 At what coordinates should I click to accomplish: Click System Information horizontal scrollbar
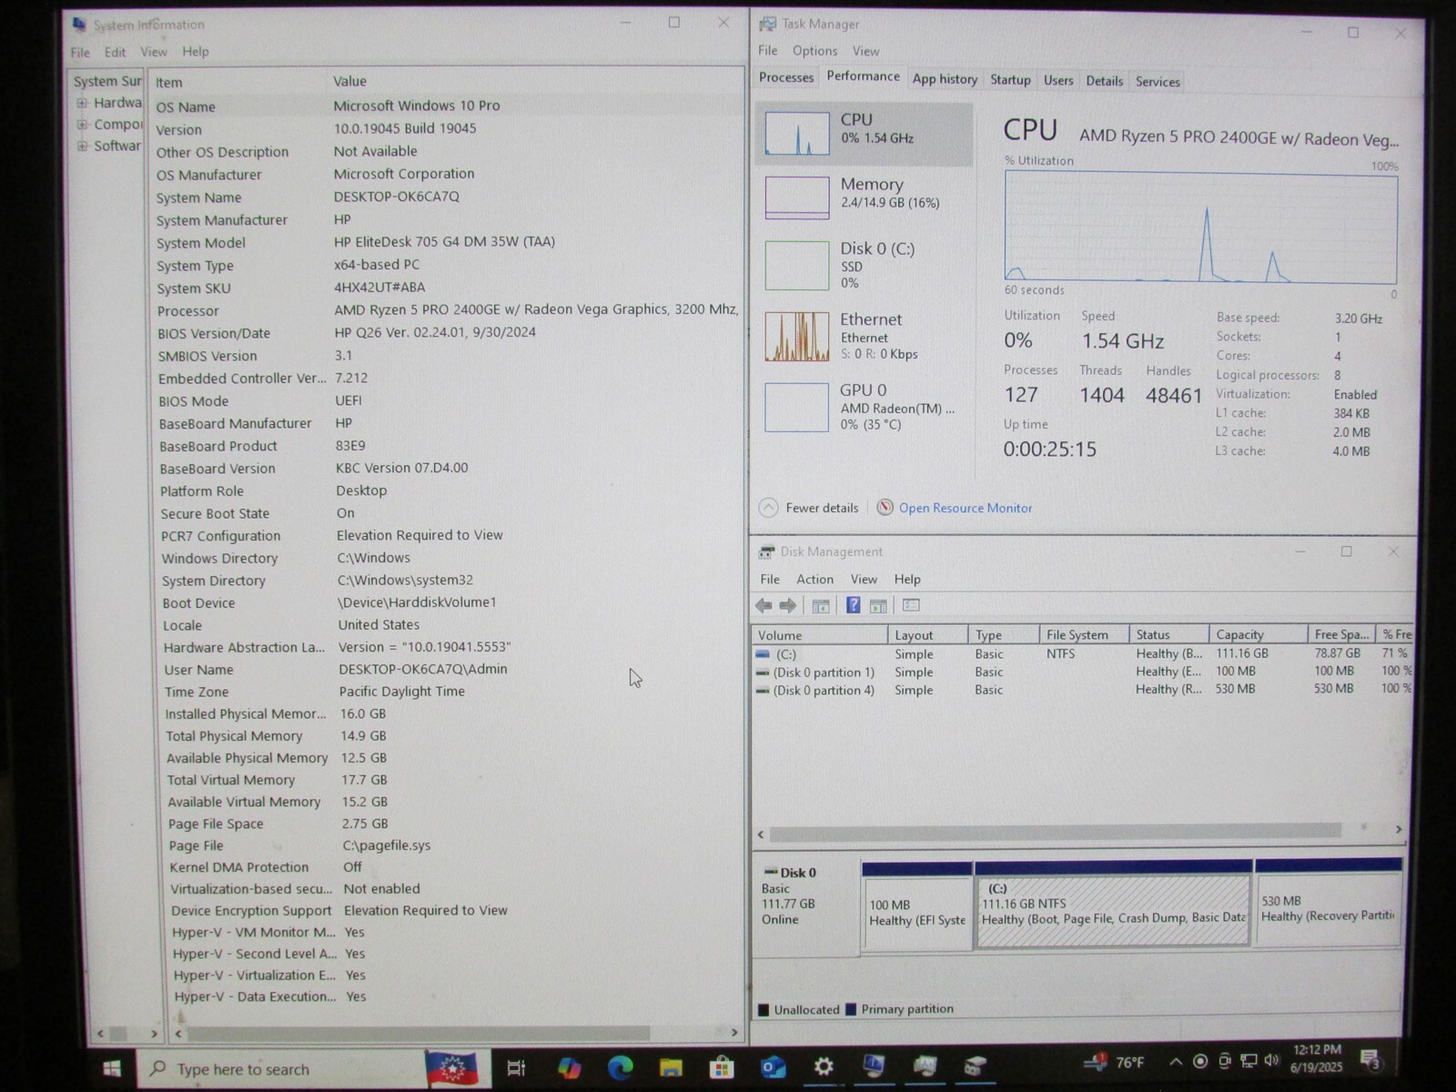pos(456,1033)
